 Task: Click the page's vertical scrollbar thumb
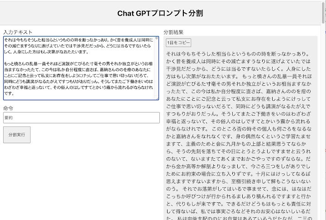click(323, 13)
